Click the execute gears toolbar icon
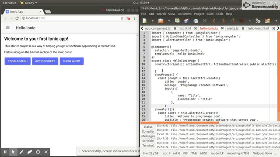Viewport: 280px width, 157px height. click(258, 21)
